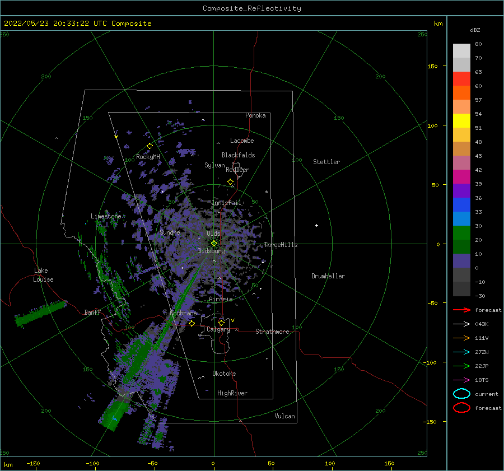Viewport: 504px width, 471px height.
Task: Click the red forecast arrow in legend
Action: click(461, 310)
